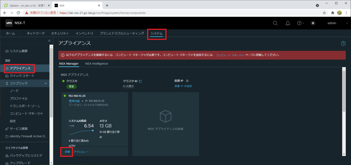Click the version 3.1.2.0.0.17884005 text

tap(88, 105)
